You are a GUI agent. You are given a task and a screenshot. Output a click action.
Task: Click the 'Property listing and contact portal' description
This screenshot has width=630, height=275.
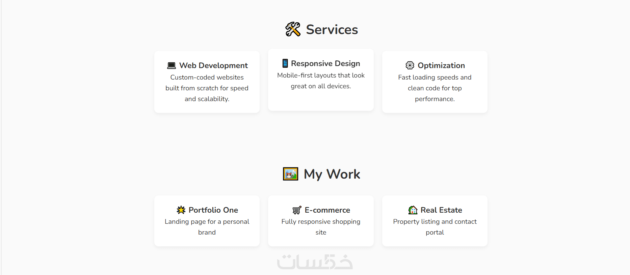(435, 227)
